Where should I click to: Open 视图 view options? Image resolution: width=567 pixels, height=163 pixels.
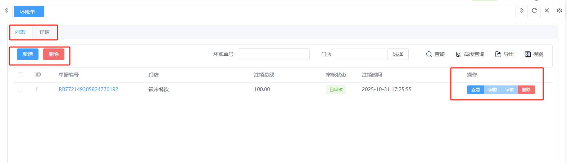[x=534, y=54]
